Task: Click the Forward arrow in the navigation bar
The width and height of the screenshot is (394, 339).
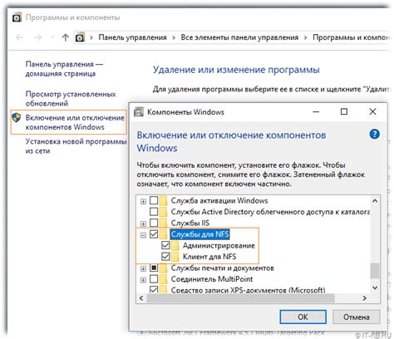Action: (x=38, y=37)
